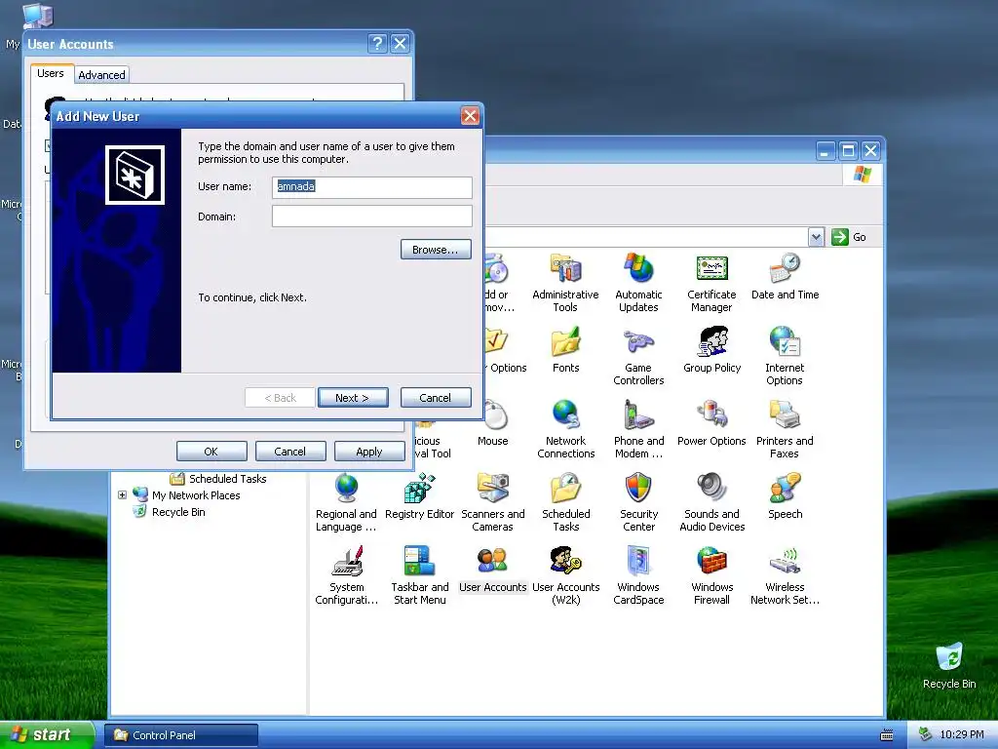Open Speech settings icon
Viewport: 998px width, 749px height.
tap(785, 495)
